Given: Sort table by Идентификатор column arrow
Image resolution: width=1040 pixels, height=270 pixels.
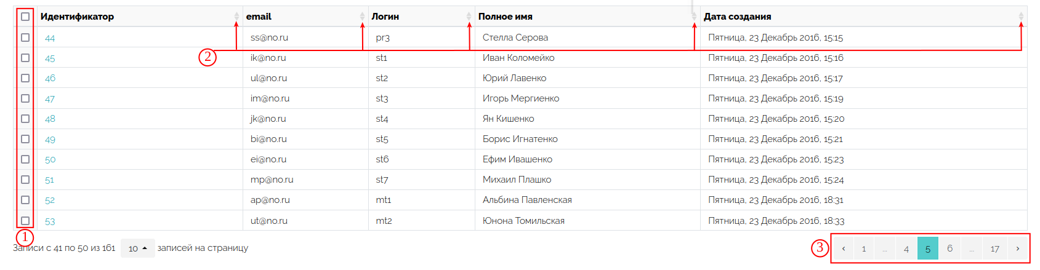Looking at the screenshot, I should [236, 17].
